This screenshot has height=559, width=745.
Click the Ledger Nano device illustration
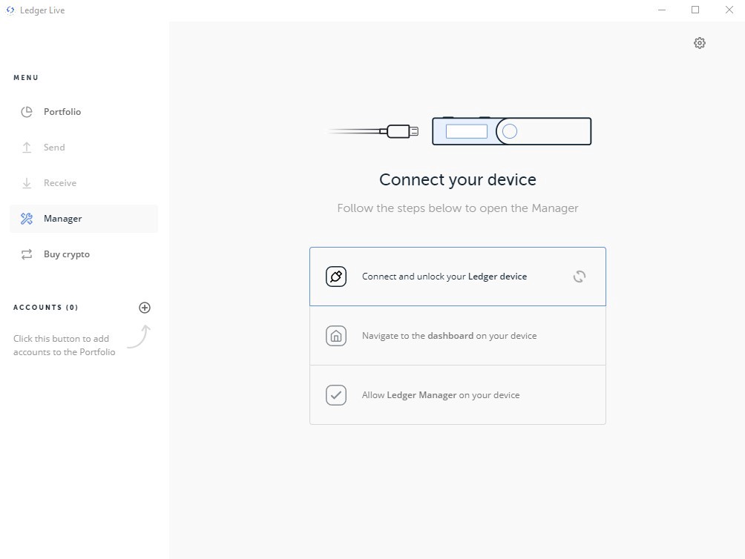point(512,131)
